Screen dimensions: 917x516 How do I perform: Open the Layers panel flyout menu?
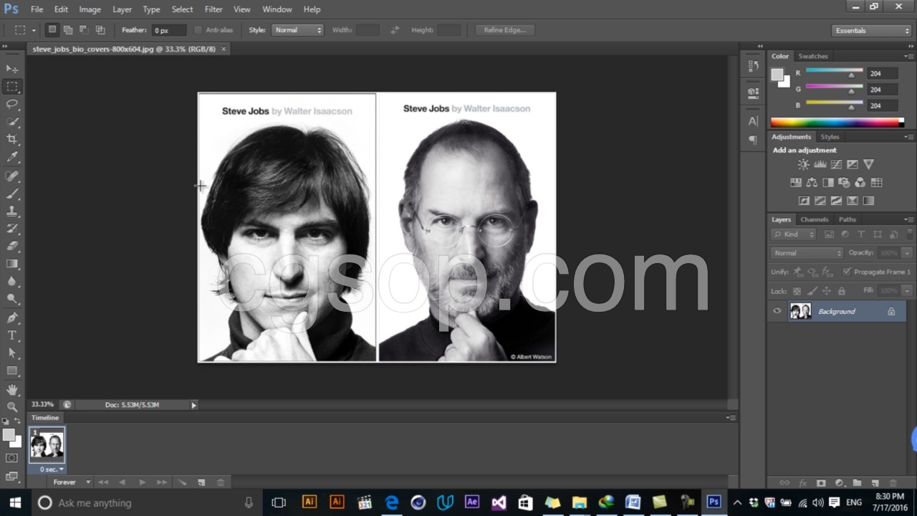click(908, 219)
